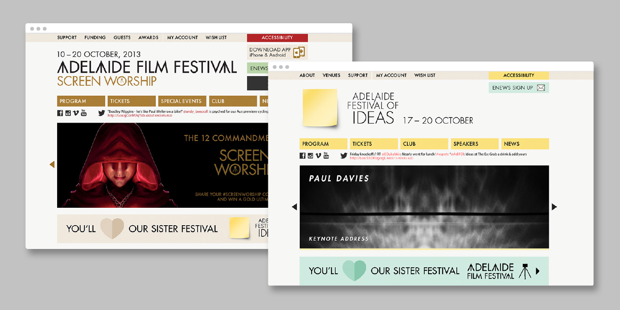The image size is (620, 310).
Task: Select Speakers tab on Ideas page
Action: 475,144
